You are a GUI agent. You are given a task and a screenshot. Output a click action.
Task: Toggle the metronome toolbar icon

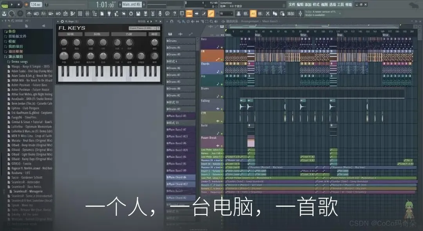coord(29,13)
